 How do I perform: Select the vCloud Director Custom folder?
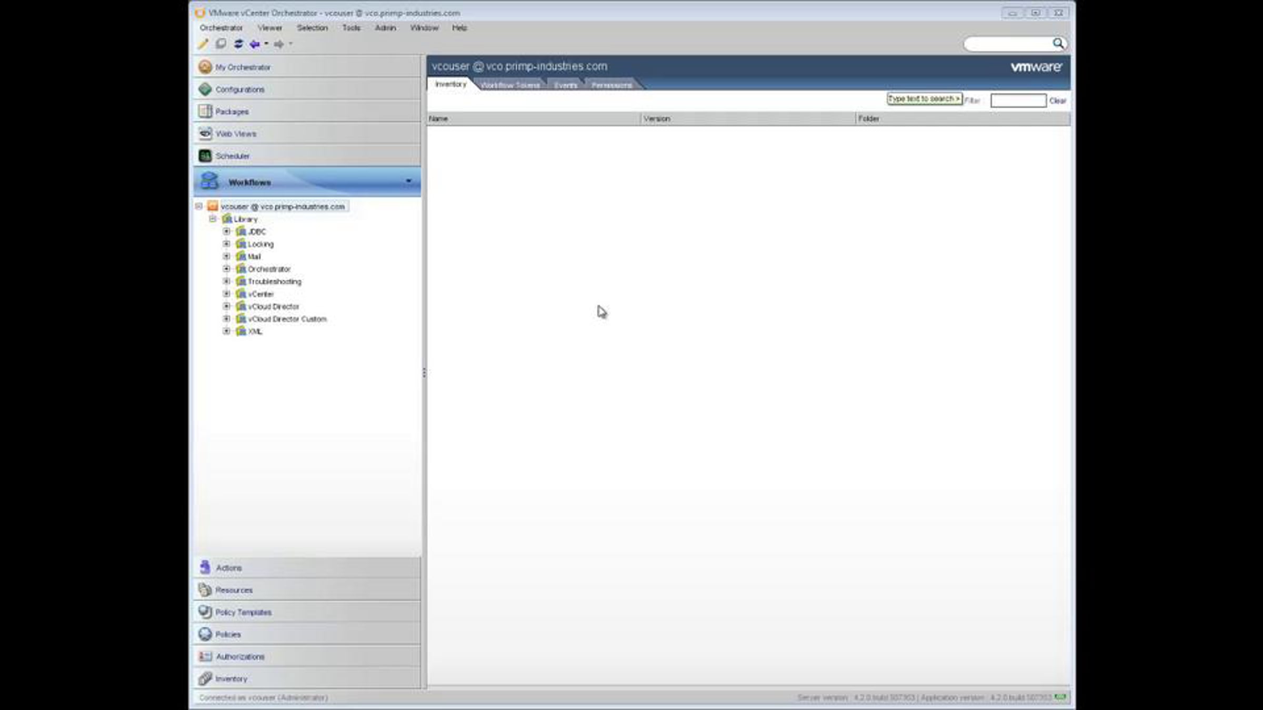coord(287,319)
